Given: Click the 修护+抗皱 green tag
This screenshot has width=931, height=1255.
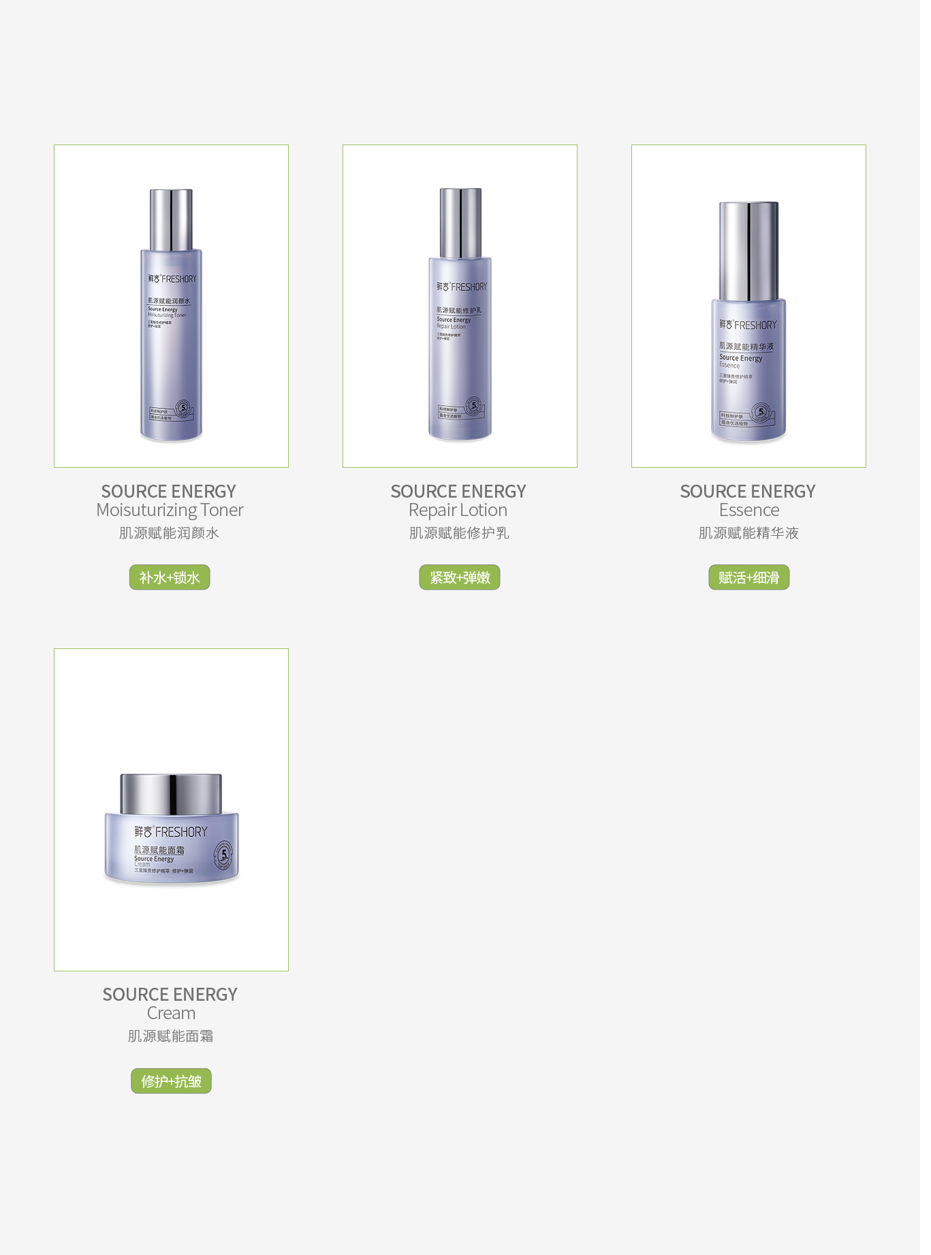Looking at the screenshot, I should coord(171,1081).
